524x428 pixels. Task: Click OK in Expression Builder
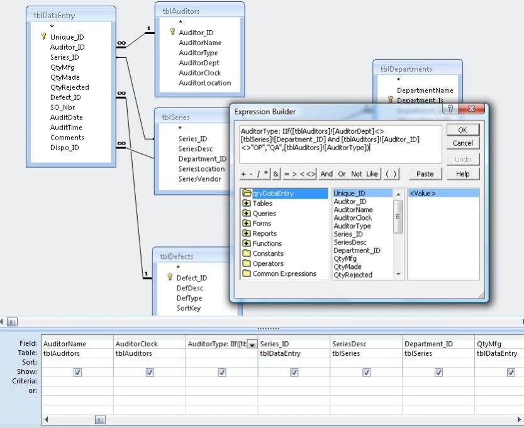(x=462, y=129)
